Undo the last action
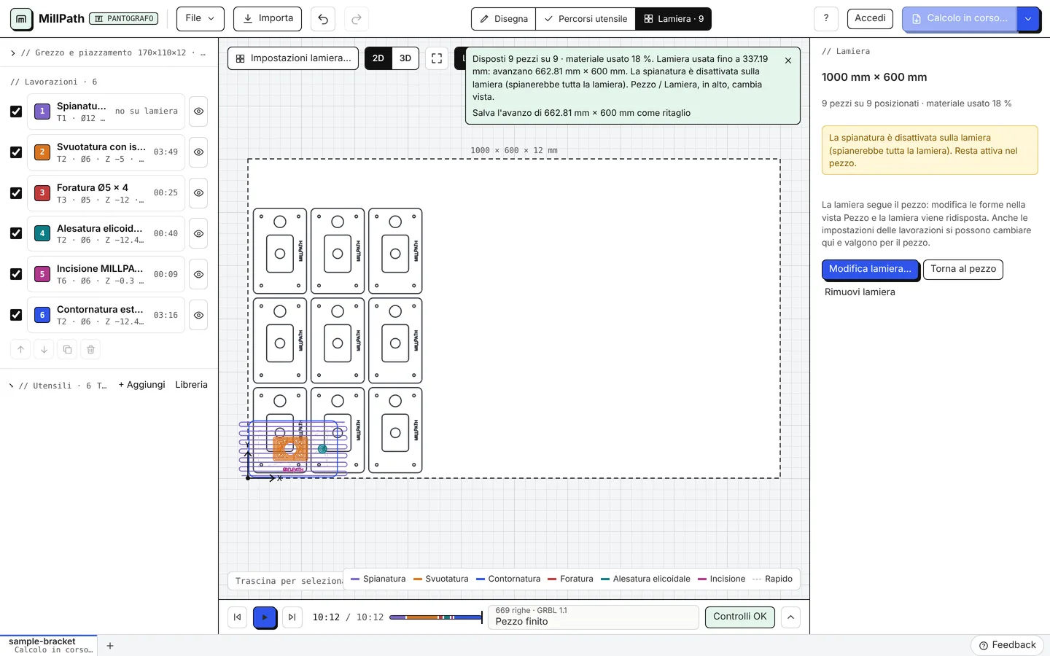Viewport: 1050px width, 656px height. (x=323, y=19)
